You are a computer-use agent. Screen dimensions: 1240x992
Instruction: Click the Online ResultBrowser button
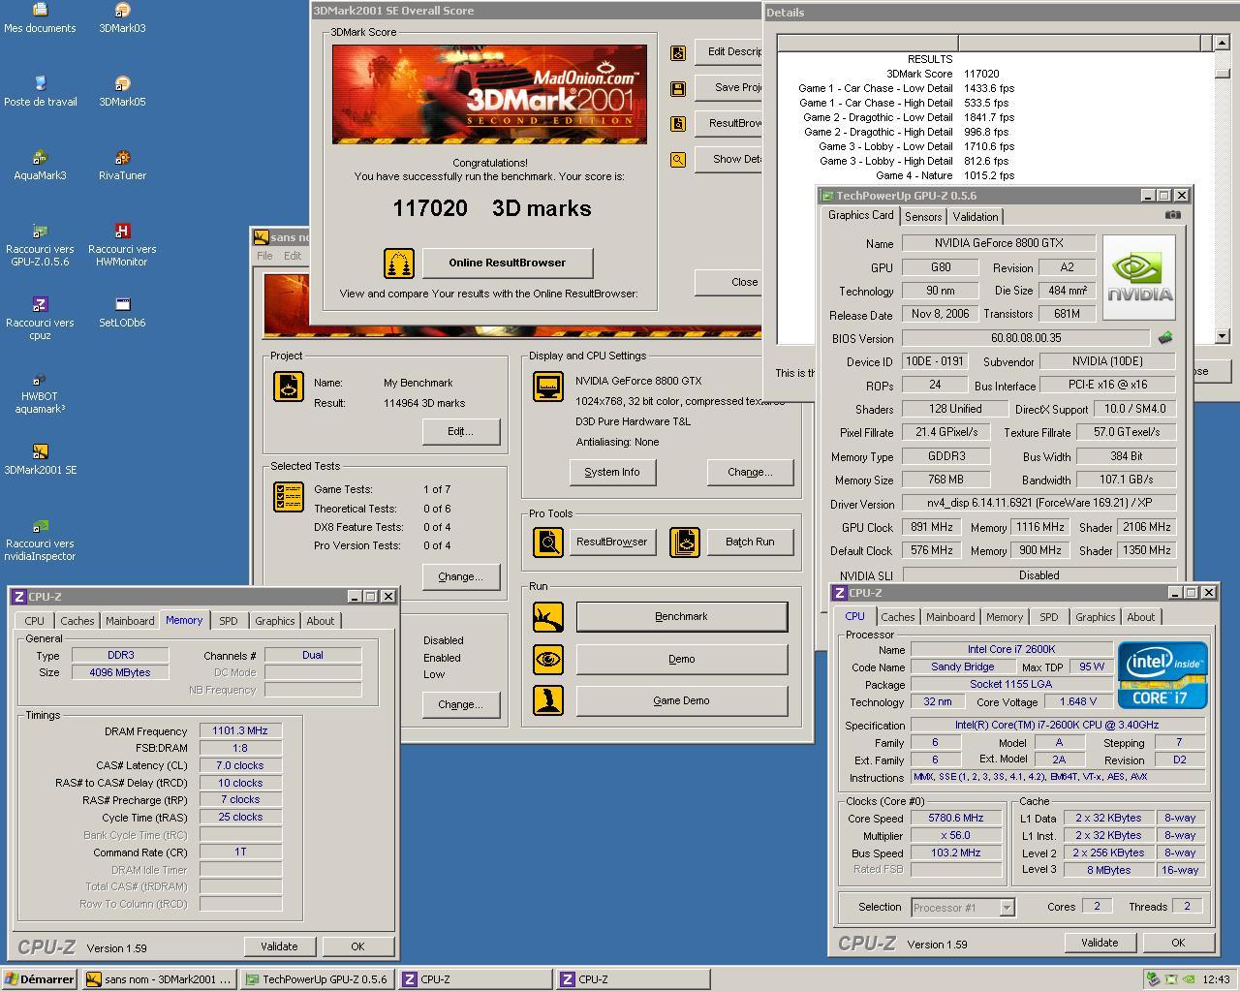(x=507, y=263)
